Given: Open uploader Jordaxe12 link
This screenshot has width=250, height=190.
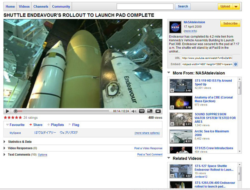Looking at the screenshot, I should pyautogui.click(x=201, y=177).
